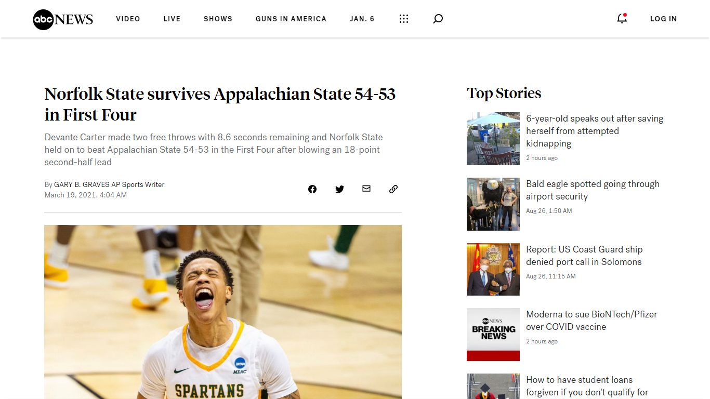Open the notifications bell icon

[x=622, y=19]
